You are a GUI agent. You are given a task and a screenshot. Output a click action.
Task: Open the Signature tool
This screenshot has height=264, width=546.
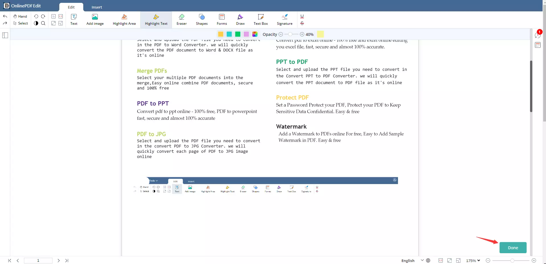[284, 20]
